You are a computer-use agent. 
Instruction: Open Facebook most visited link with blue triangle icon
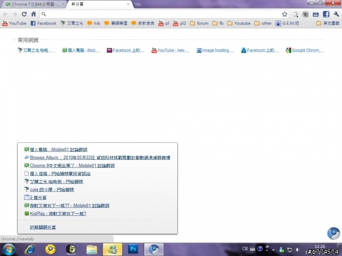(260, 50)
